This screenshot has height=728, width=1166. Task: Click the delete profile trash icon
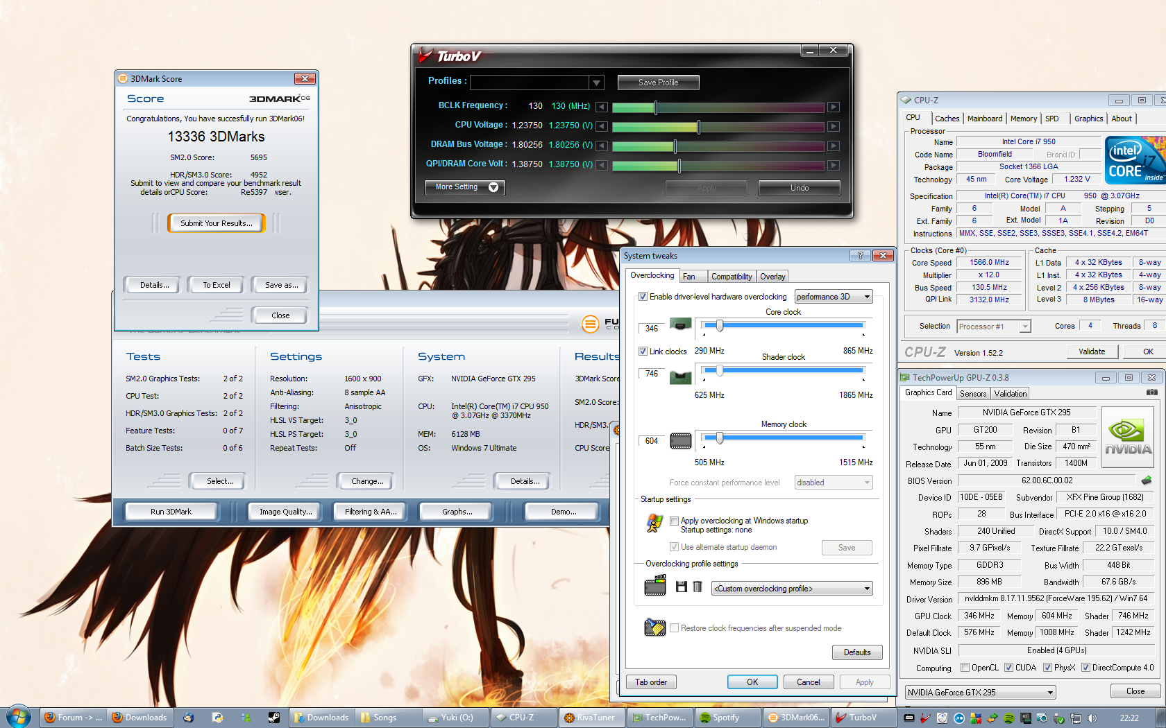[x=698, y=587]
